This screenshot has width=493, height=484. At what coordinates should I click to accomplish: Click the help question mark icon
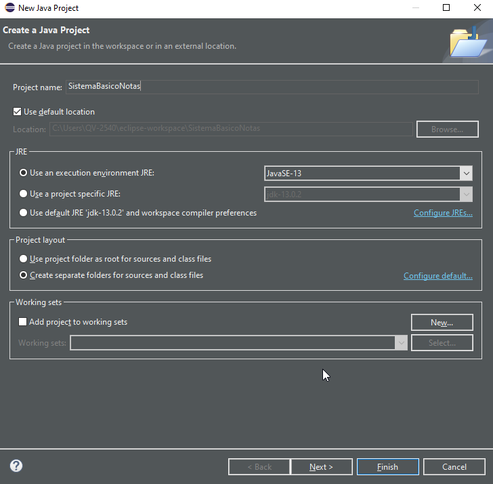(x=16, y=466)
